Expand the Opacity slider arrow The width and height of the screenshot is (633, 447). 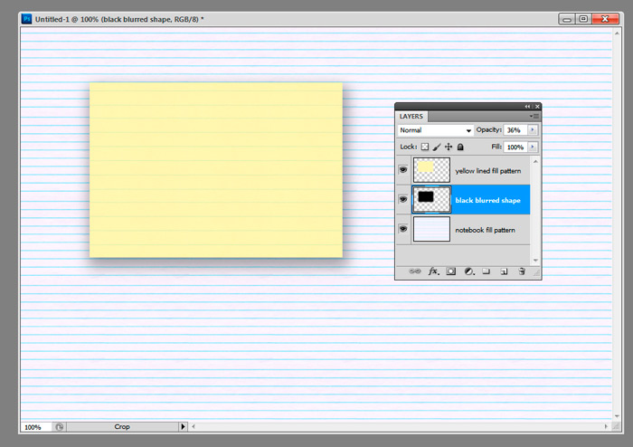[x=533, y=130]
